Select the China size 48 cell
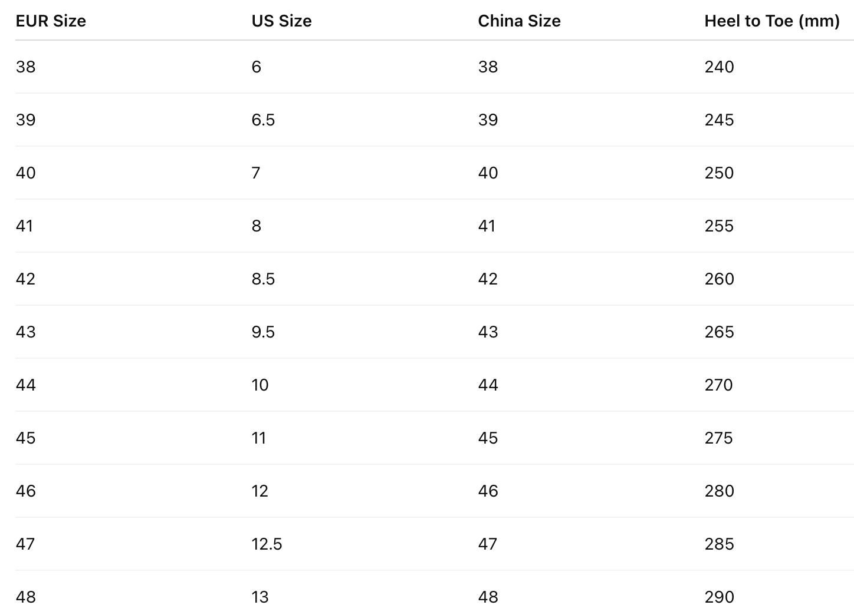This screenshot has width=854, height=615. pyautogui.click(x=488, y=597)
